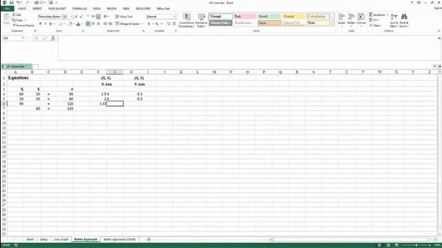Set middle vertical alignment

(93, 17)
